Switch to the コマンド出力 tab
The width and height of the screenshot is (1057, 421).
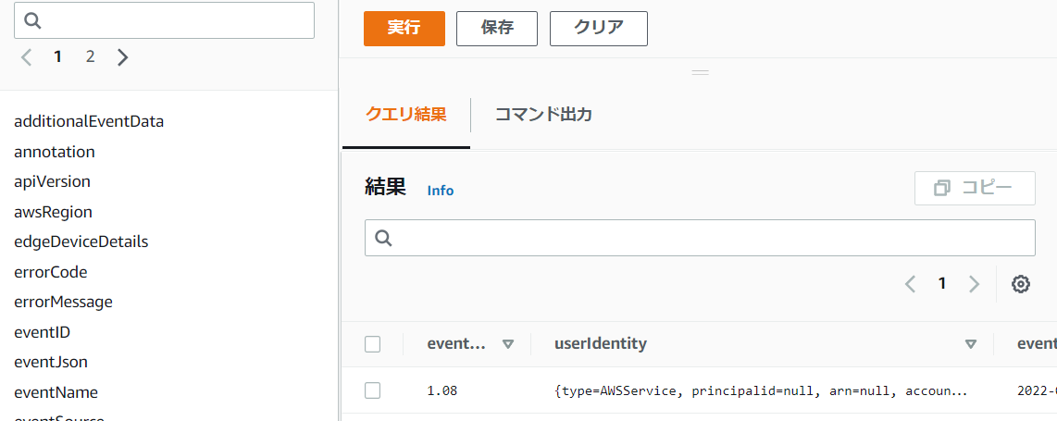coord(543,115)
